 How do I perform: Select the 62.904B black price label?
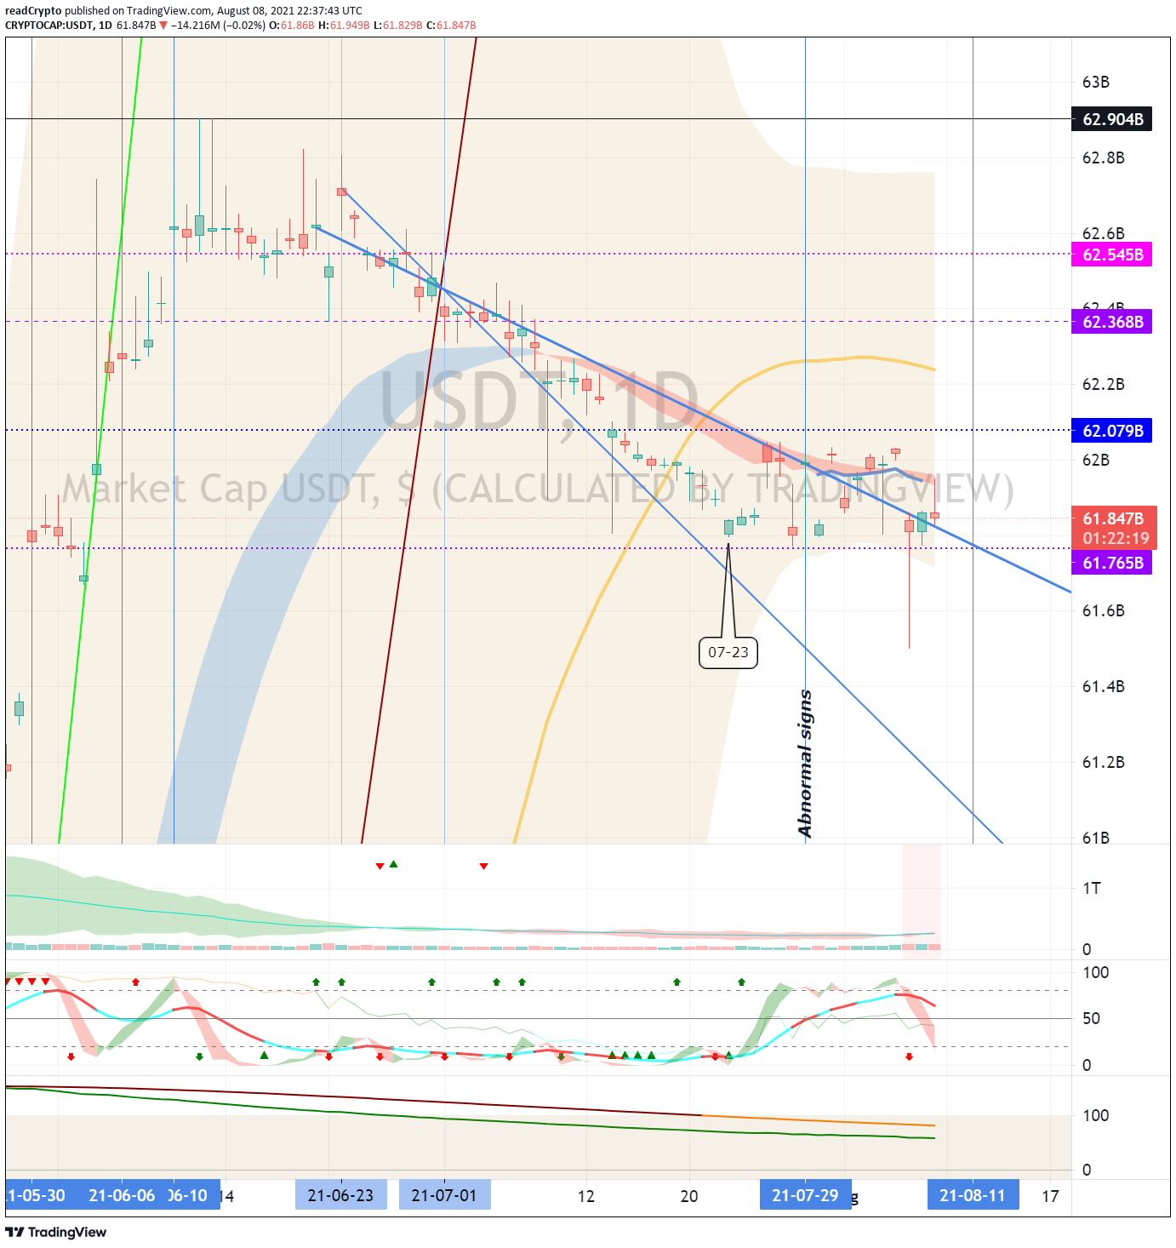1111,119
